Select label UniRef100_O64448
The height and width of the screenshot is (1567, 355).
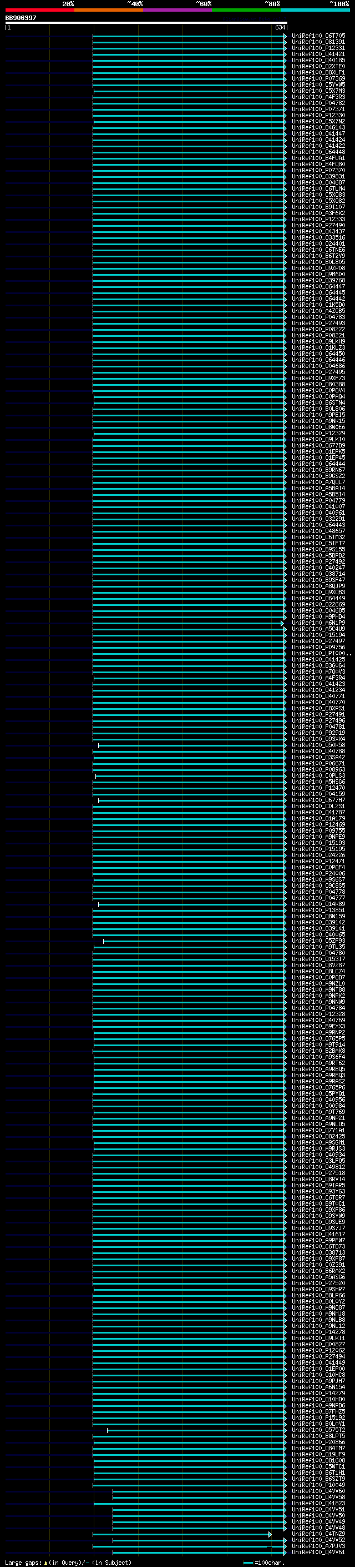(x=318, y=152)
